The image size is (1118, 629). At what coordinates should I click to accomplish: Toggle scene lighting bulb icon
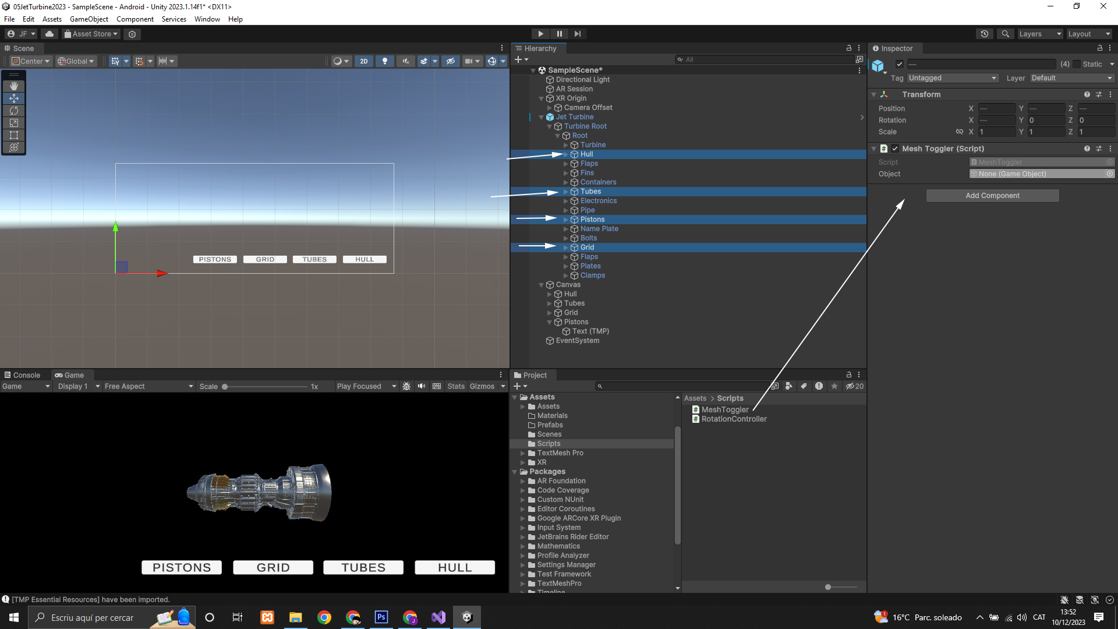click(384, 61)
